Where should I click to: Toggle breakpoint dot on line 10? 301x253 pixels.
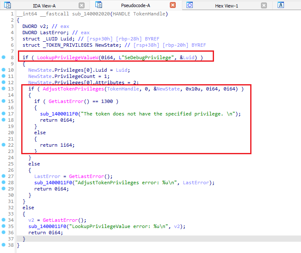(x=3, y=70)
